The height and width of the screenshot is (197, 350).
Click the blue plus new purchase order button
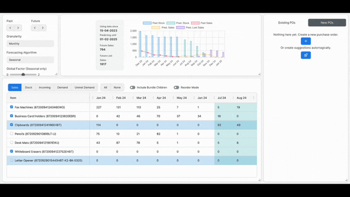point(306,41)
